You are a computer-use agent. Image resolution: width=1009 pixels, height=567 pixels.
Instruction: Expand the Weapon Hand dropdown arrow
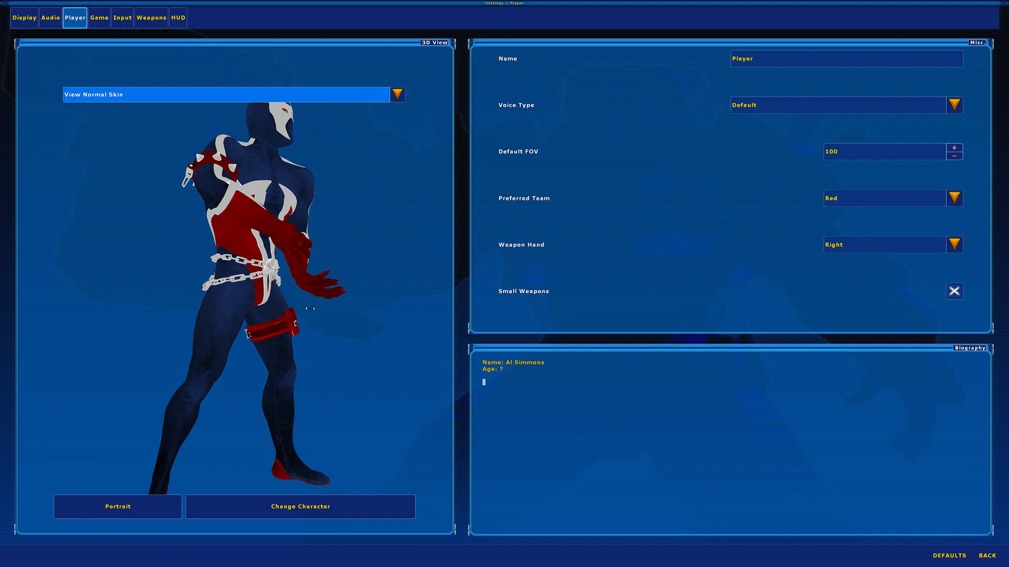[x=954, y=245]
